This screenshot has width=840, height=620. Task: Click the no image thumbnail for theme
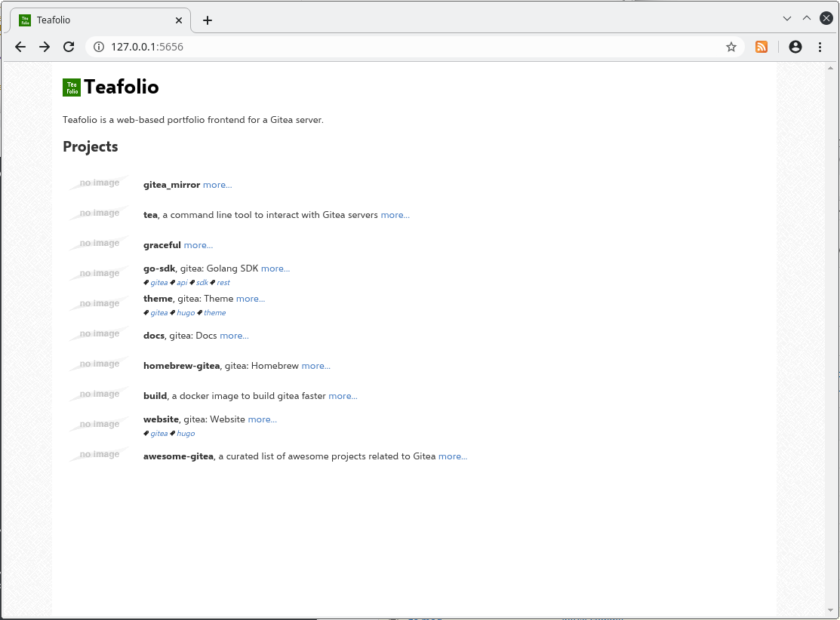coord(100,303)
